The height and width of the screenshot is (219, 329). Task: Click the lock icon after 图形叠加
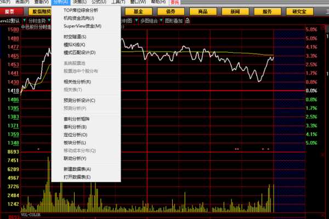coord(188,20)
